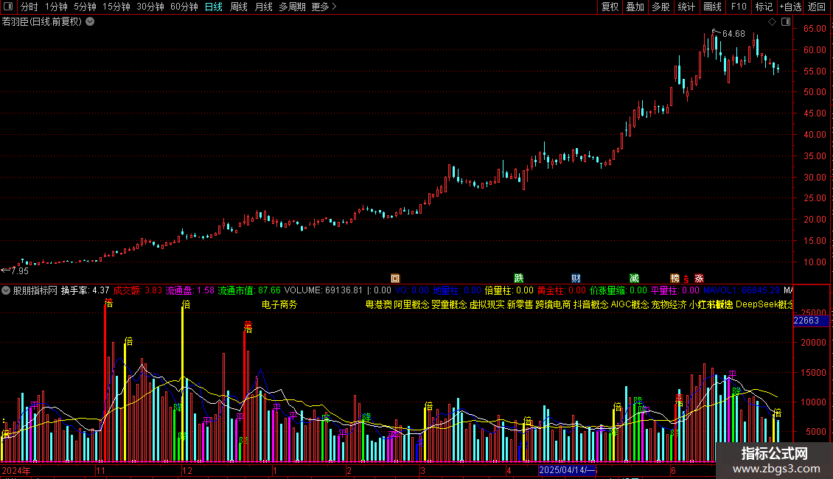833x479 pixels.
Task: Click the DeepSeek概念 concept tag
Action: pos(764,305)
